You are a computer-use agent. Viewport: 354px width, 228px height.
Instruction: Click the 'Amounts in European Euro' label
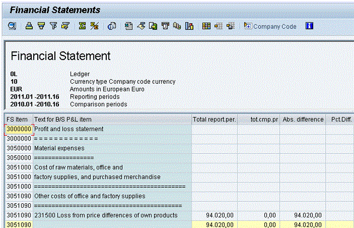point(107,89)
